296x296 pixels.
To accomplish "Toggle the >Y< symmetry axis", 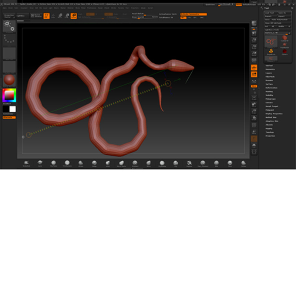I will coord(189,17).
